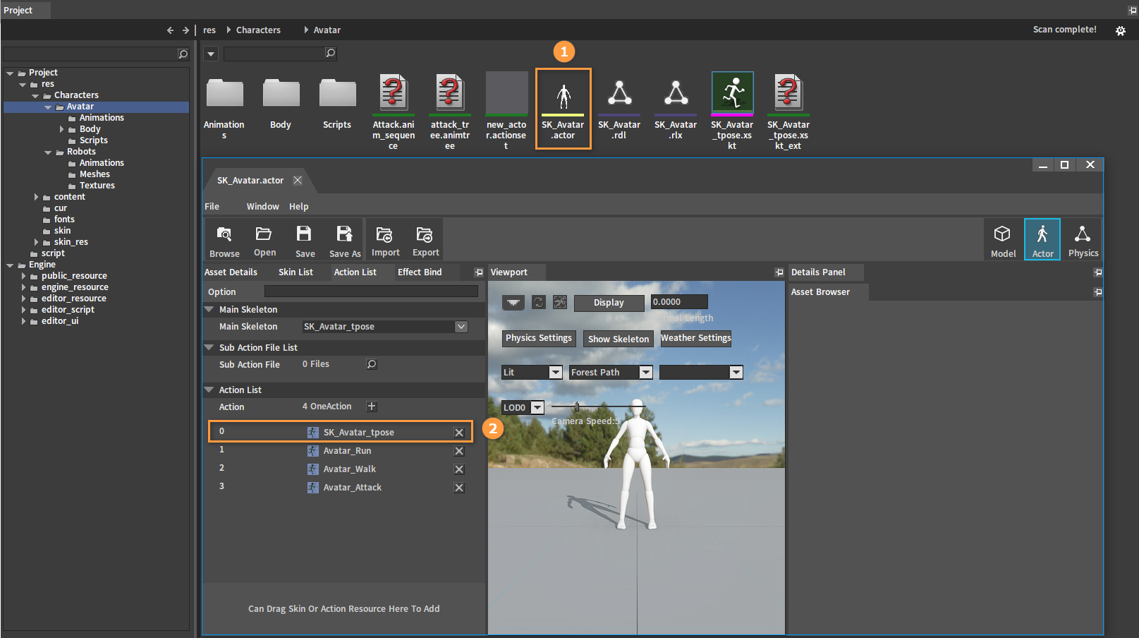
Task: Open the LOD0 level dropdown
Action: pos(537,408)
